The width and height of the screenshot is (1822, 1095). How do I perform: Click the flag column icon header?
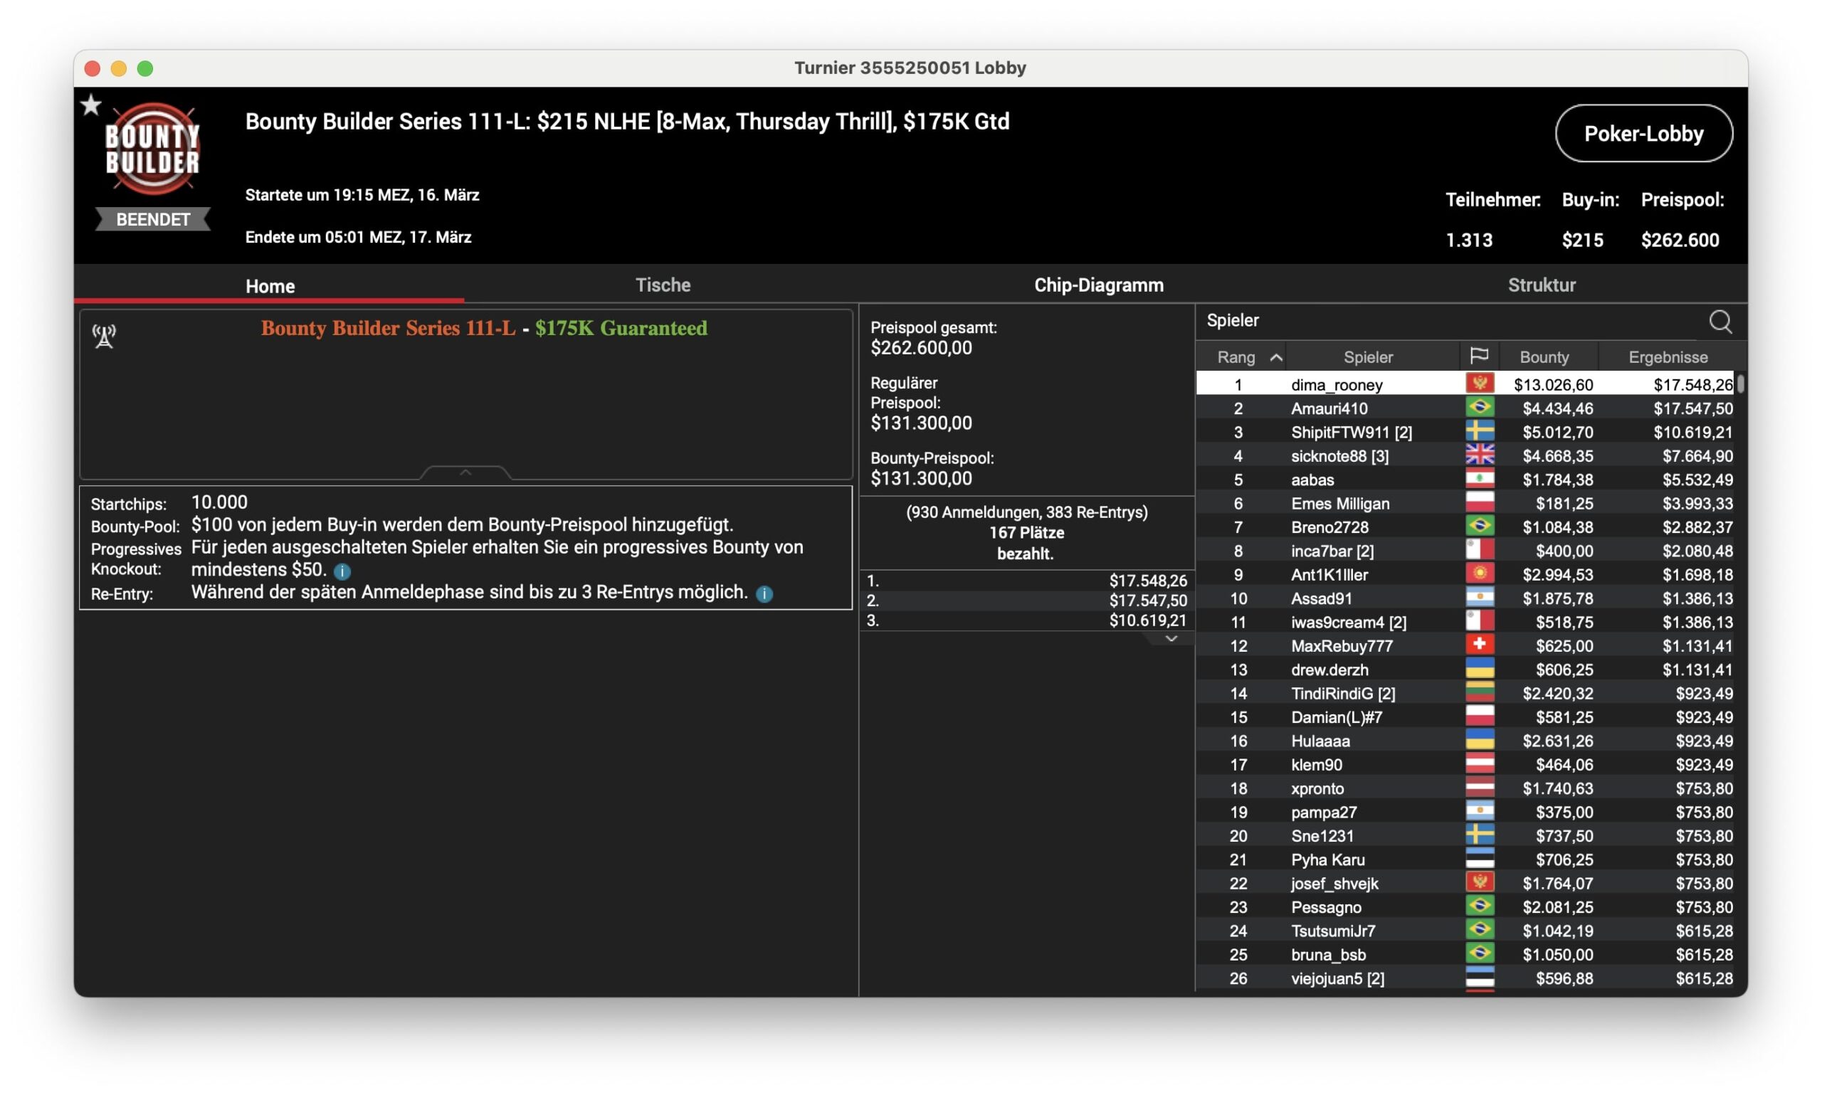click(x=1478, y=358)
